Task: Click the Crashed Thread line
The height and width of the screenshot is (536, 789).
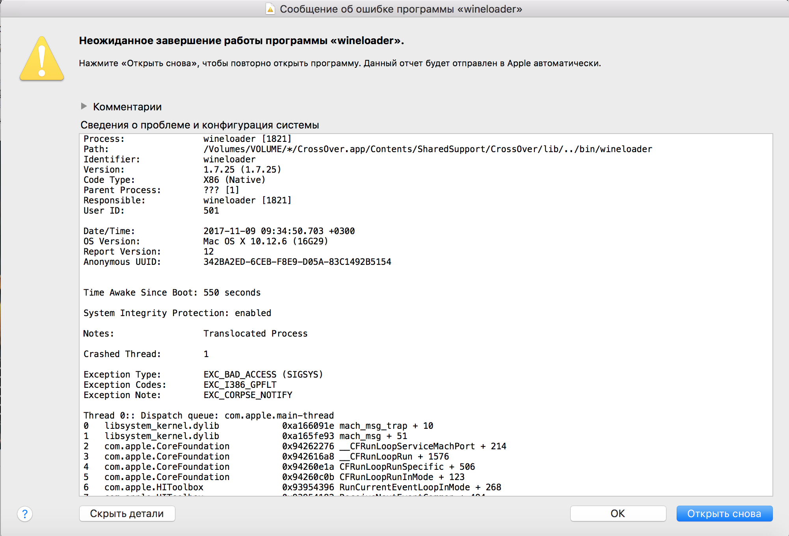Action: tap(146, 354)
